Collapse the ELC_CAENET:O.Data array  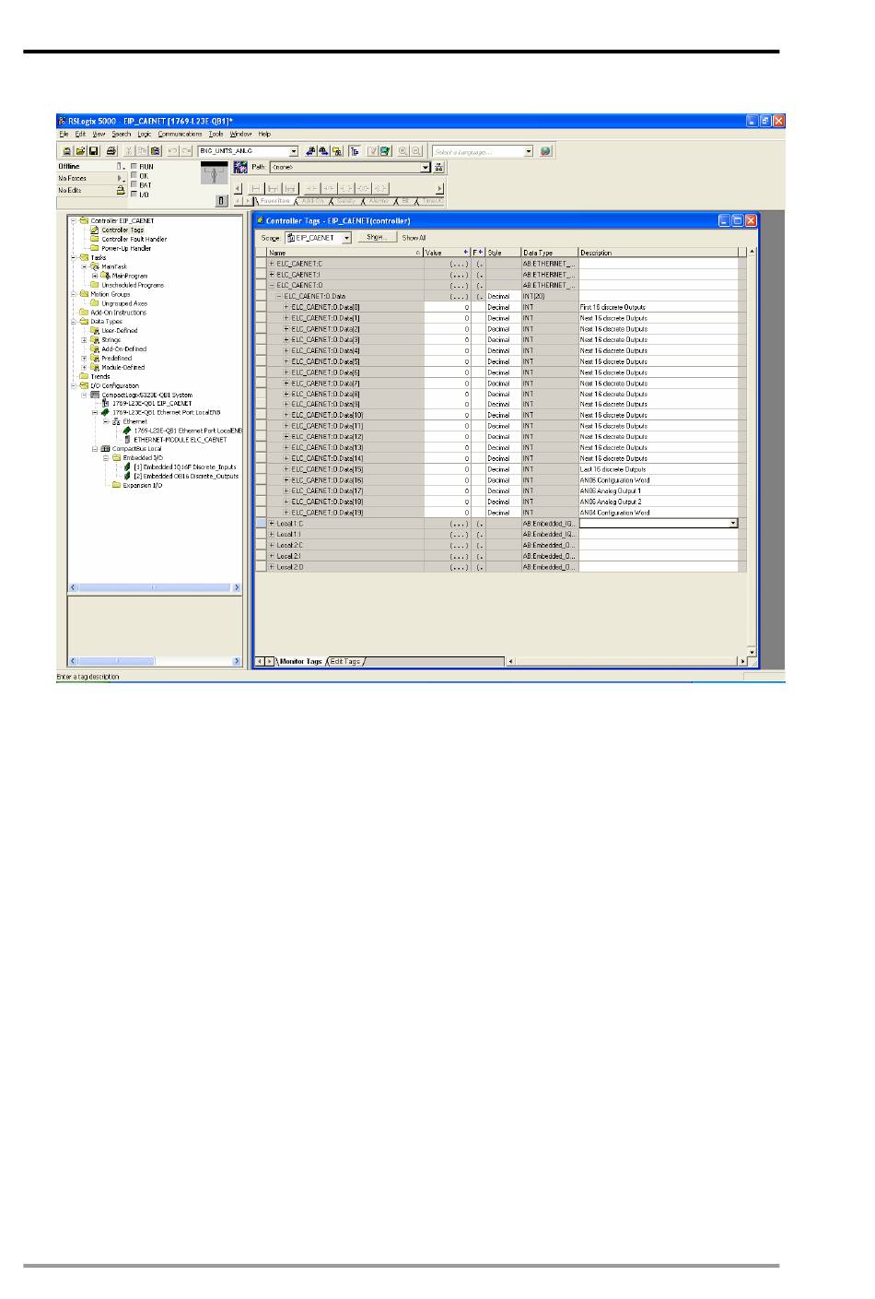click(279, 297)
